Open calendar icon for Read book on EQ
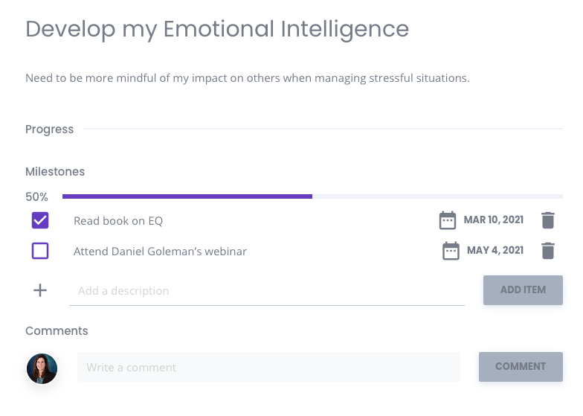The image size is (583, 416). coord(448,220)
